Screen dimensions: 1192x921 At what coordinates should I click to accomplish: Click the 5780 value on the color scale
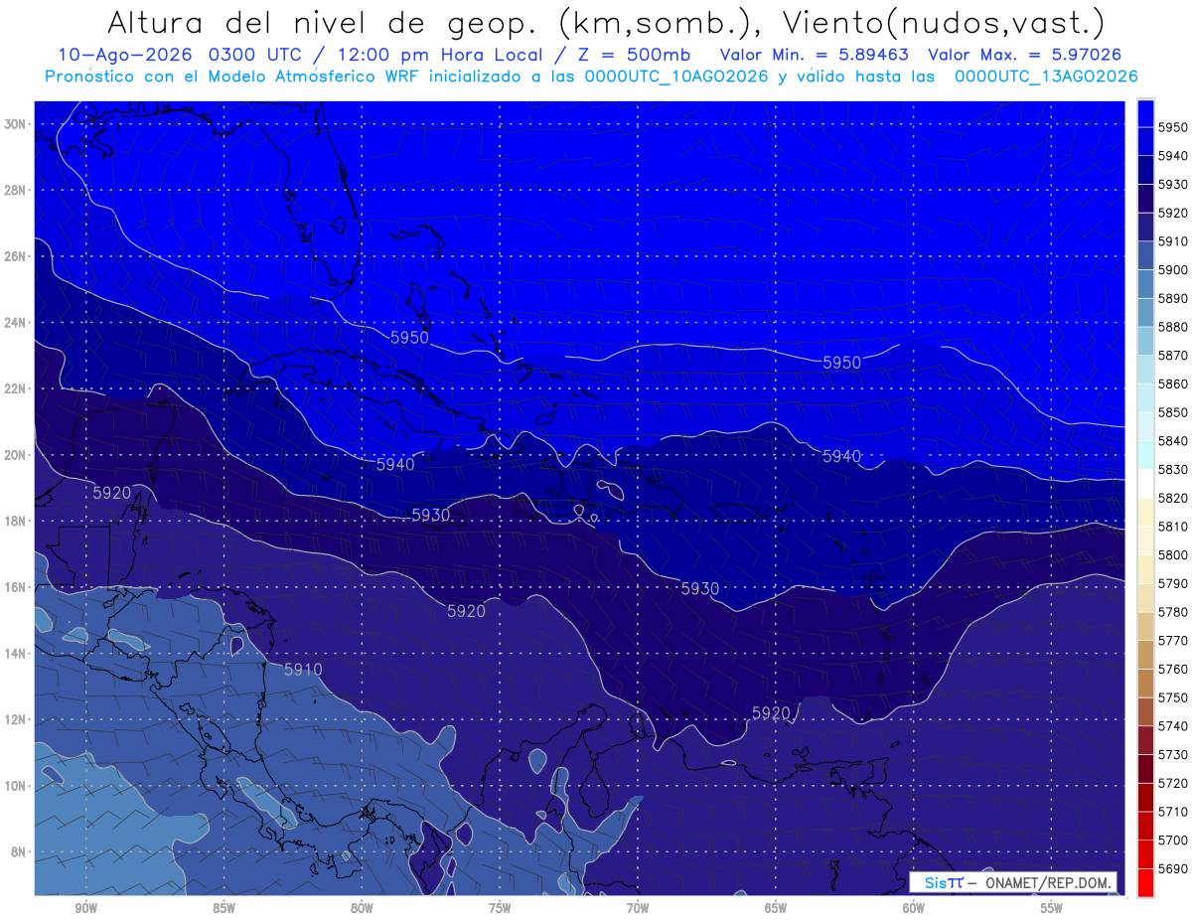pos(1172,612)
